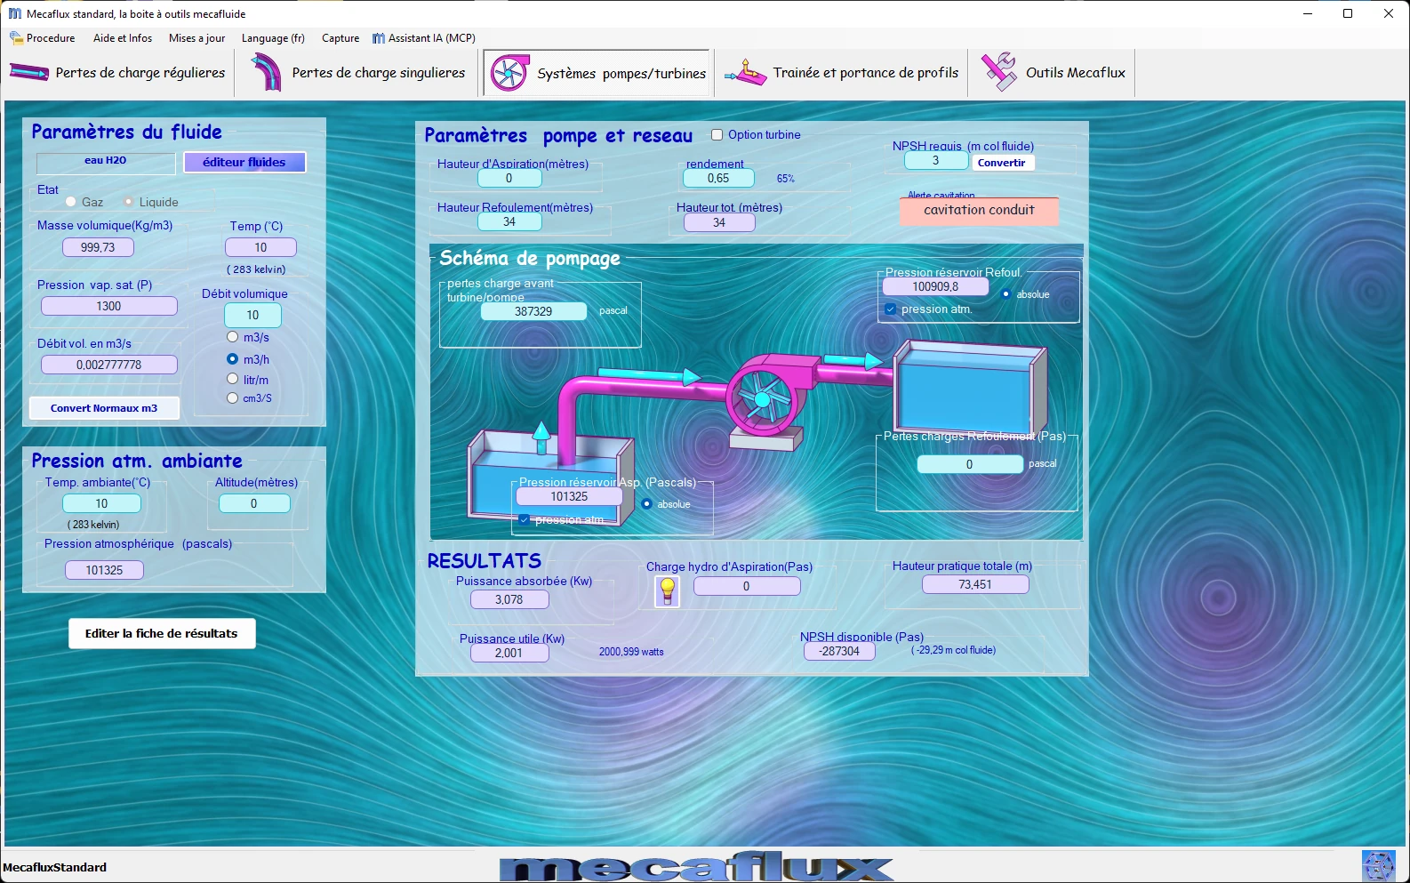Select the Pertes de charge singulières elbow icon
This screenshot has height=883, width=1410.
266,72
